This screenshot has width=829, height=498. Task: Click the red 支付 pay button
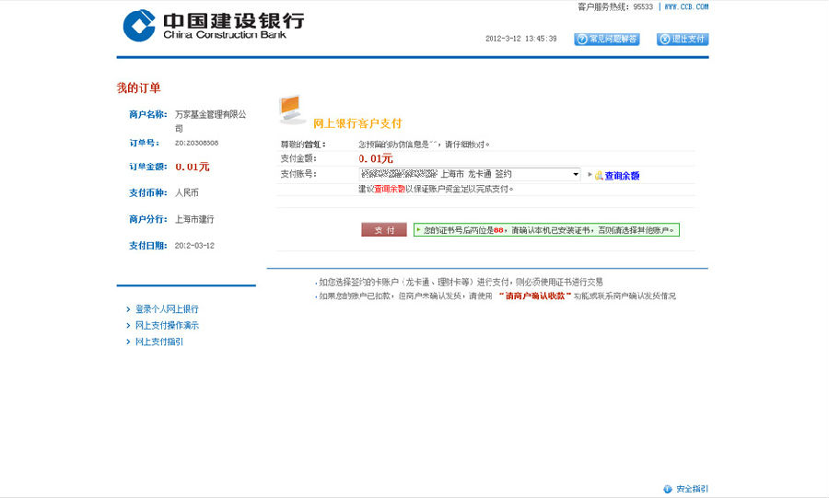[384, 230]
